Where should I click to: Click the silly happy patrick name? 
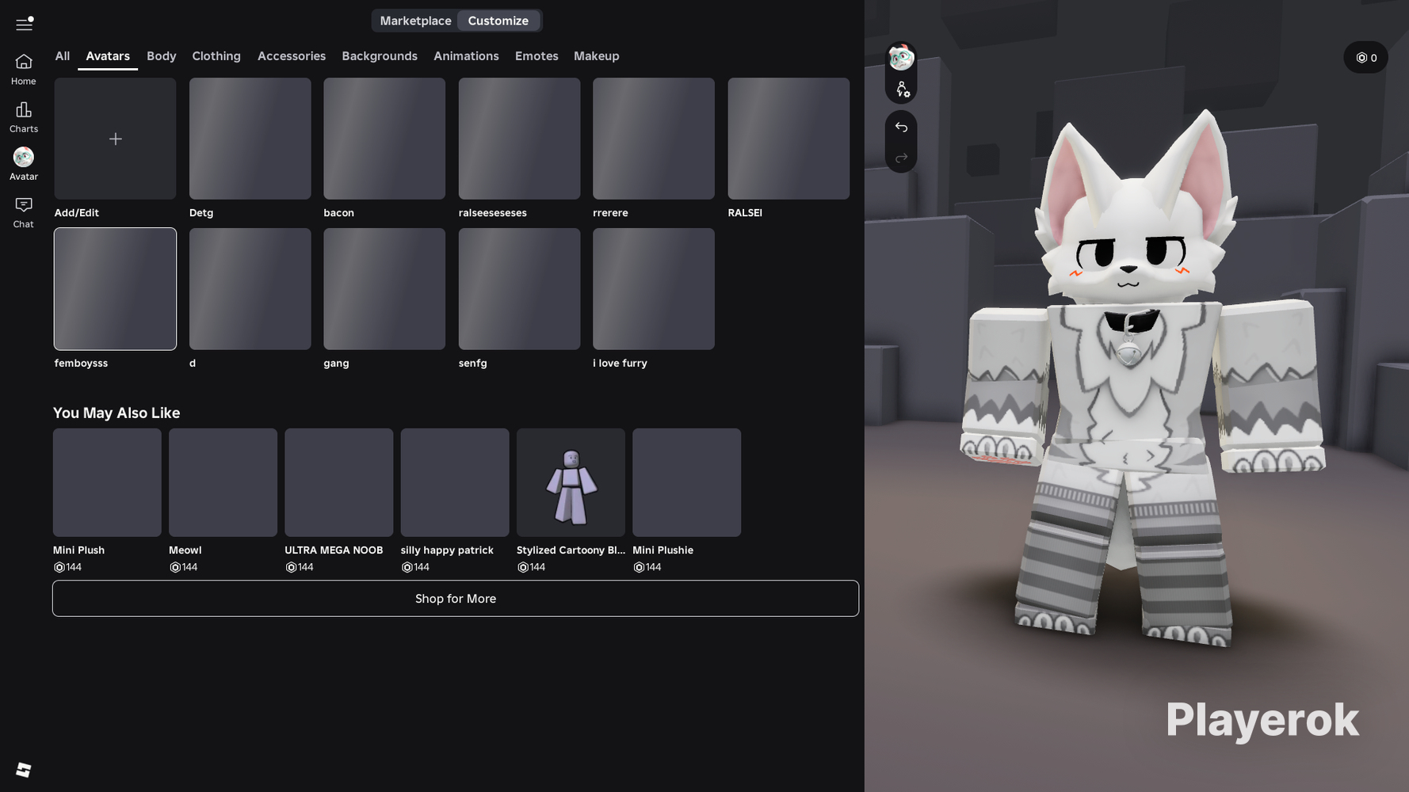click(x=447, y=550)
